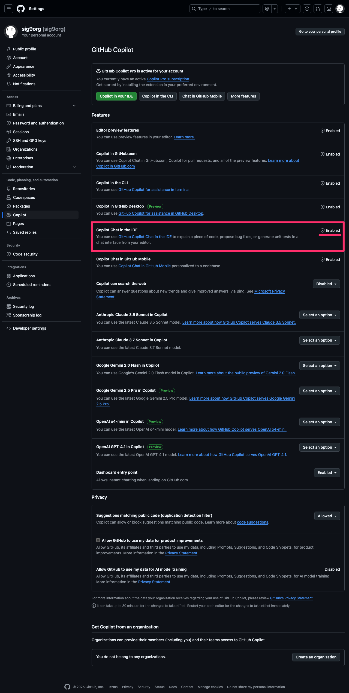The width and height of the screenshot is (349, 693).
Task: Click the Developer settings code icon
Action: pos(9,328)
